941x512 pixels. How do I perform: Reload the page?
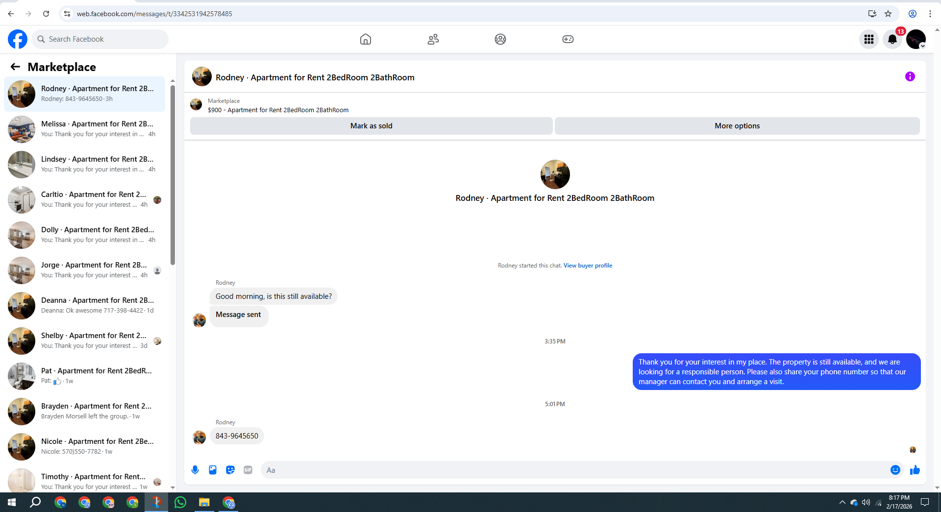46,14
